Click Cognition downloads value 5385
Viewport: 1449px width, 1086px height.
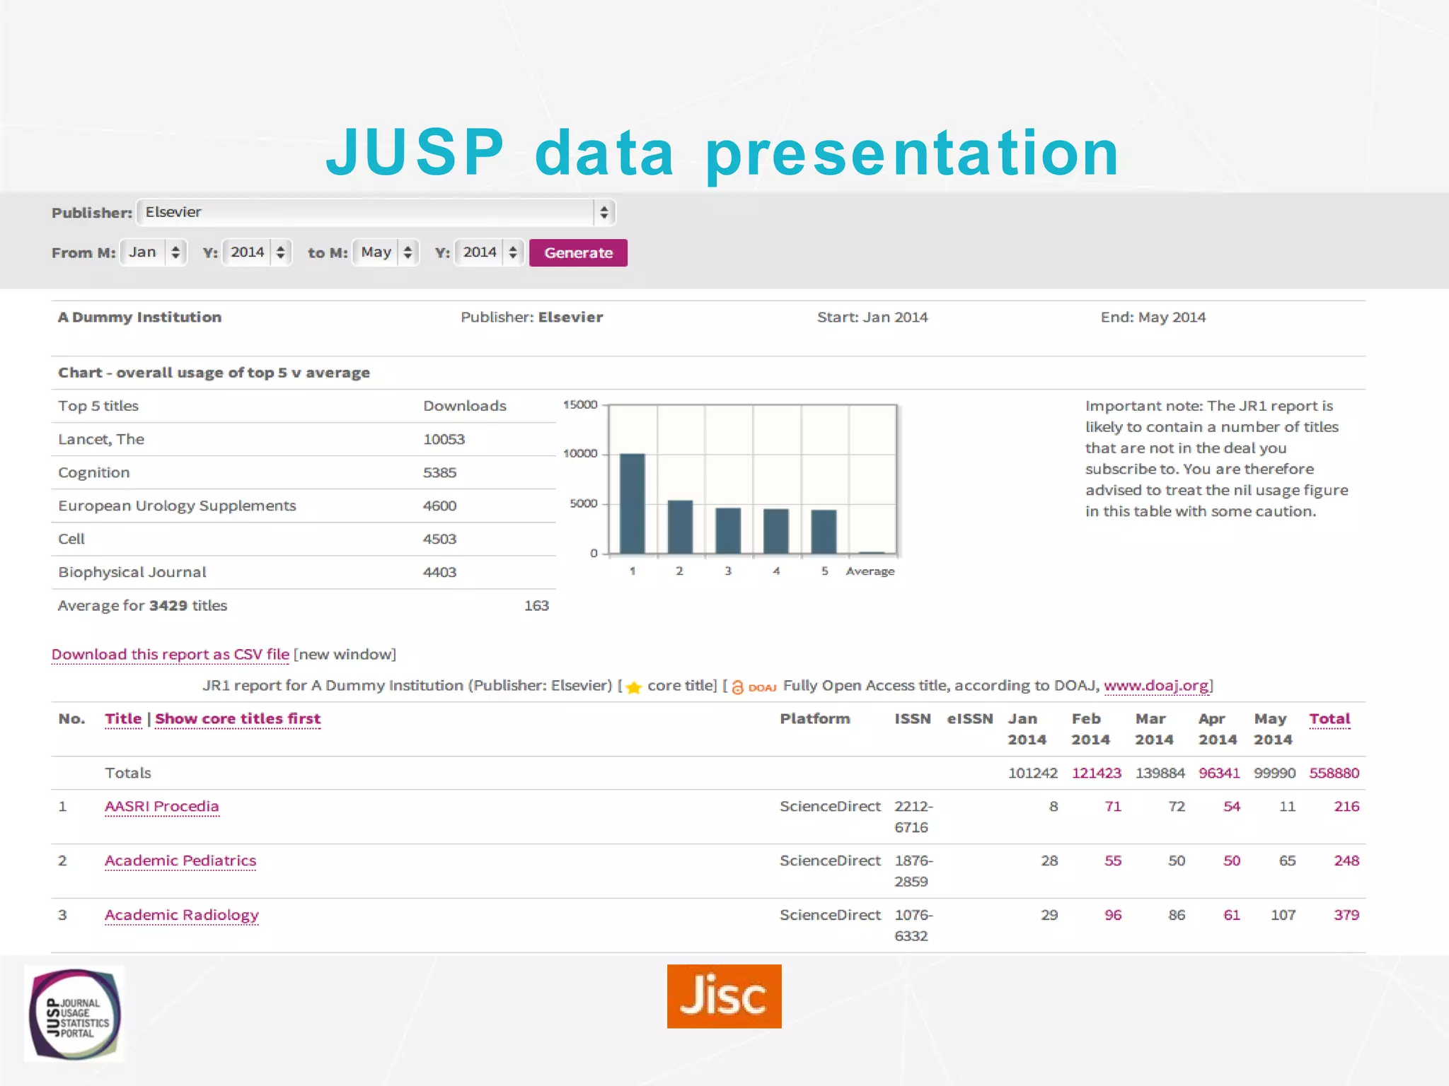[439, 473]
